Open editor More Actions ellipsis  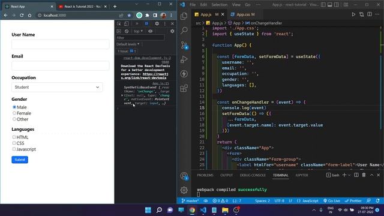click(377, 14)
